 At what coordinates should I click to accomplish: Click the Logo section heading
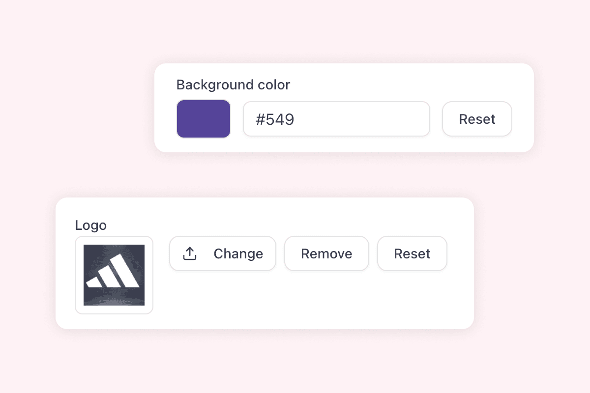[x=90, y=225]
